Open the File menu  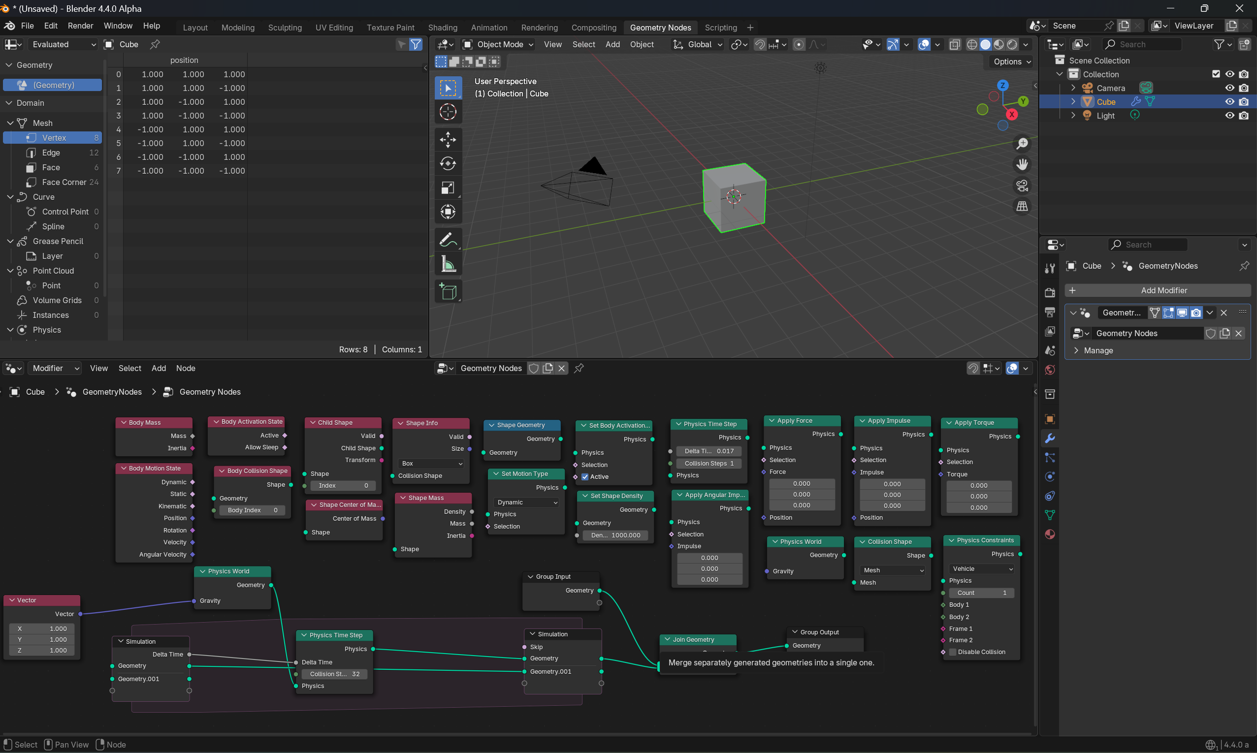pyautogui.click(x=28, y=26)
